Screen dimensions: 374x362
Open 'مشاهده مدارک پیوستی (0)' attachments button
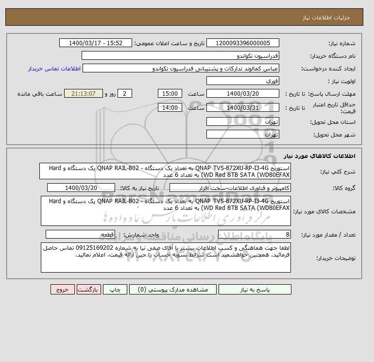[173, 290]
